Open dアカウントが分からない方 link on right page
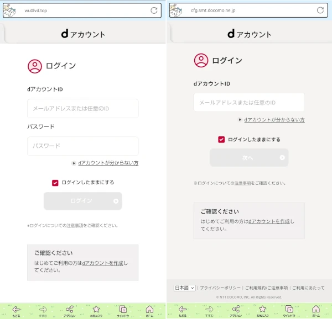332x319 pixels. tap(274, 120)
